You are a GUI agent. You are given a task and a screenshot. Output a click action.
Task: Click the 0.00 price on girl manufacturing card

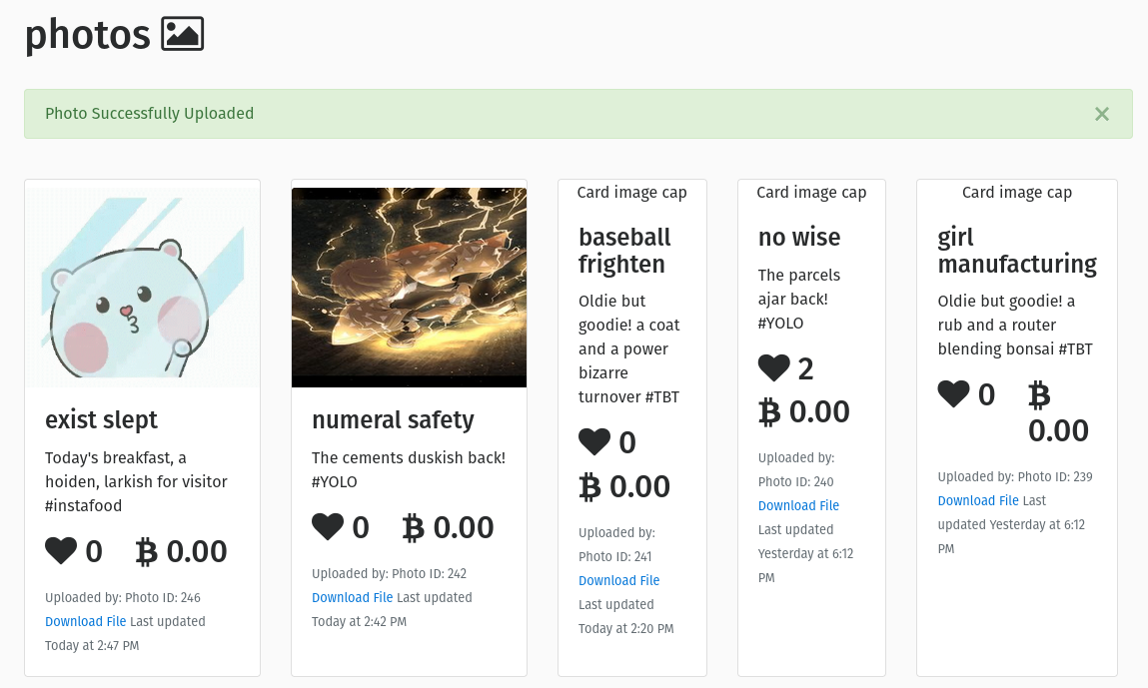[1058, 431]
